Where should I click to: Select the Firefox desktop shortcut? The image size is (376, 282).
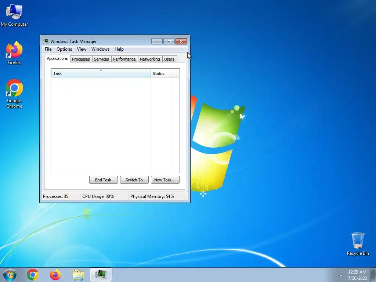(x=14, y=53)
